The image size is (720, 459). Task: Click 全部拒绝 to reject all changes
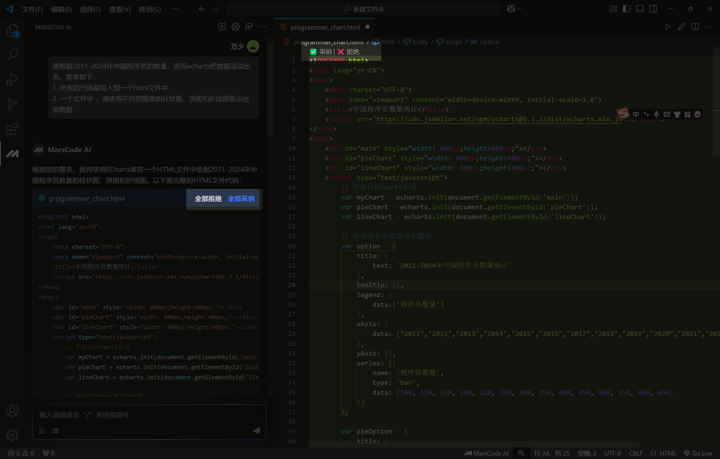click(x=208, y=199)
